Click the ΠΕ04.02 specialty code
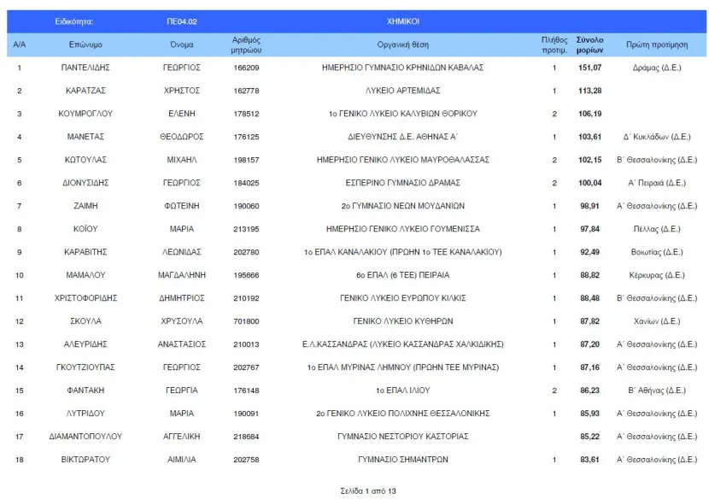 (x=182, y=21)
